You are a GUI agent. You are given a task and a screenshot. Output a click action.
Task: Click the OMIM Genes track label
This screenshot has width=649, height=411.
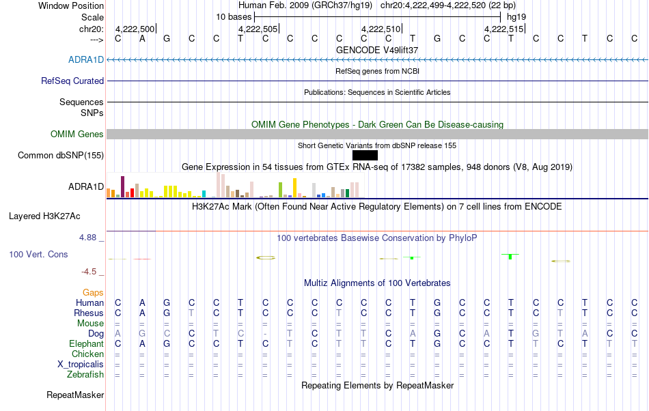coord(77,134)
